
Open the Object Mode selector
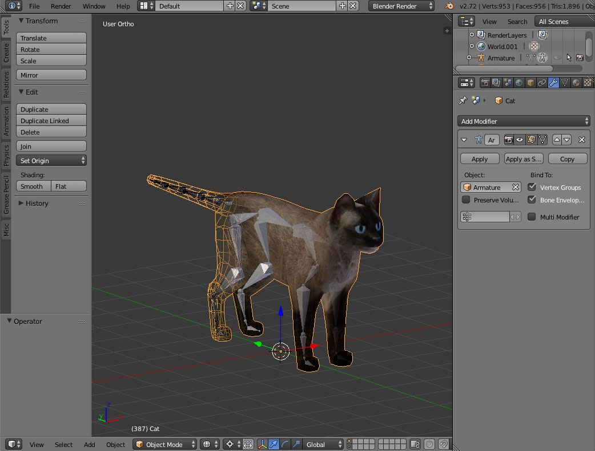coord(165,444)
